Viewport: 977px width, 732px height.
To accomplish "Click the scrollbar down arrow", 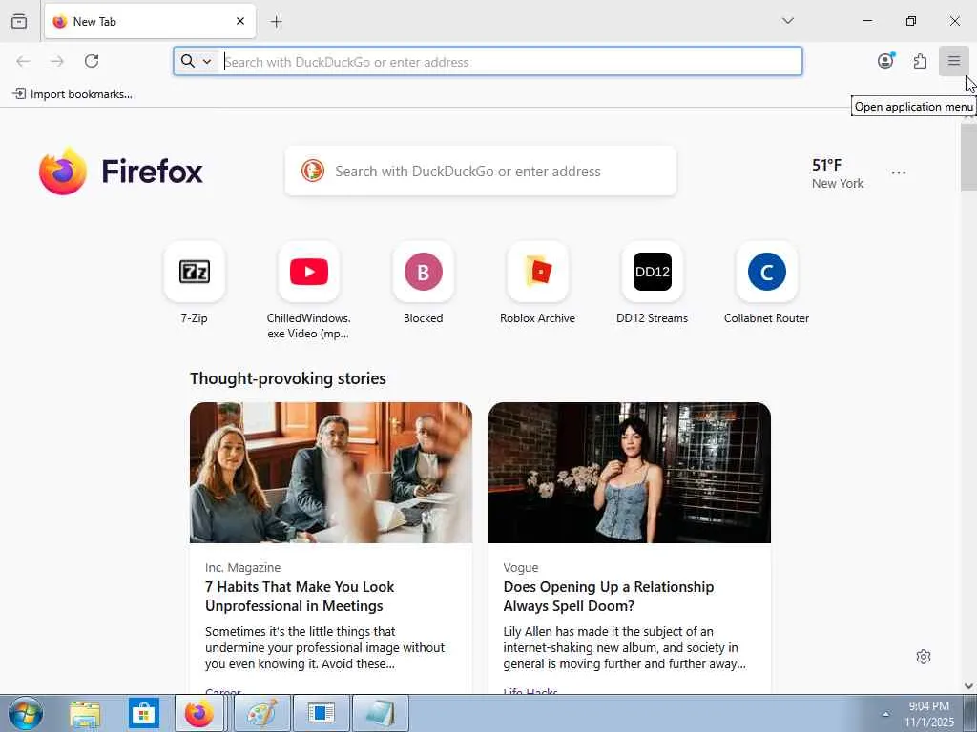I will click(969, 686).
